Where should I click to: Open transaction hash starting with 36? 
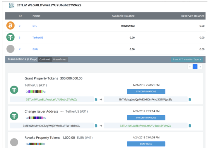[x=35, y=144]
